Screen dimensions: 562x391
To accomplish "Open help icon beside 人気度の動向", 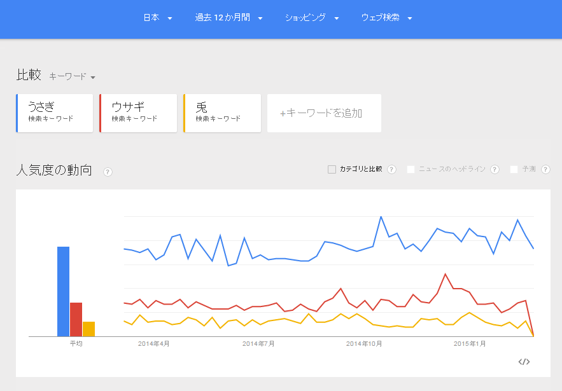I will (x=108, y=172).
